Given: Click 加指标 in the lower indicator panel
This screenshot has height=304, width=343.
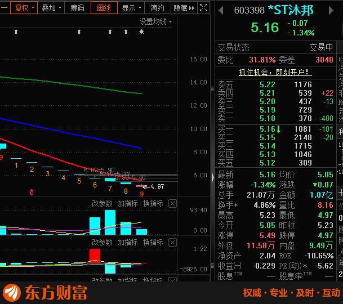Looking at the screenshot, I should pyautogui.click(x=127, y=242).
